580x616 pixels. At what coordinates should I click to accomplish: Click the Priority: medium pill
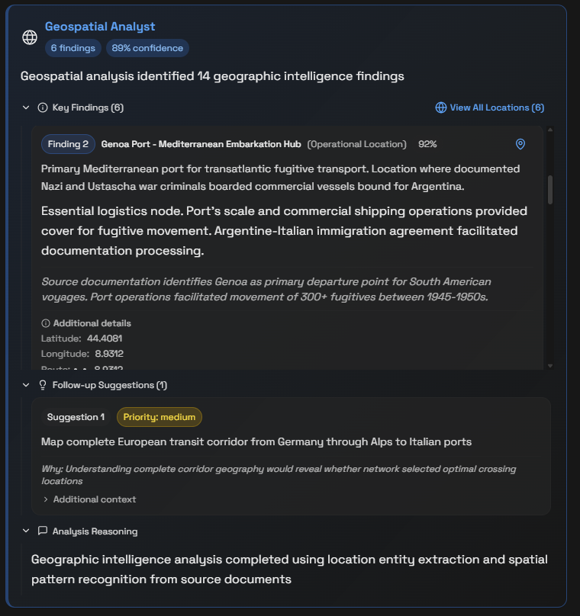click(159, 417)
